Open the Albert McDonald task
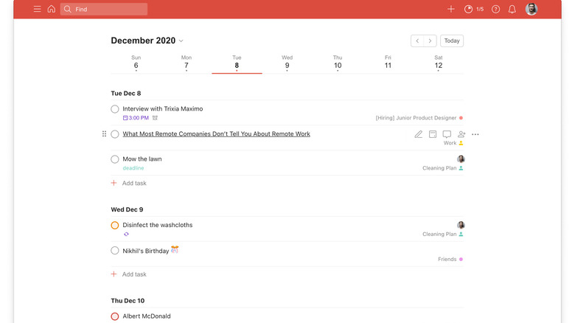This screenshot has width=575, height=323. 146,316
